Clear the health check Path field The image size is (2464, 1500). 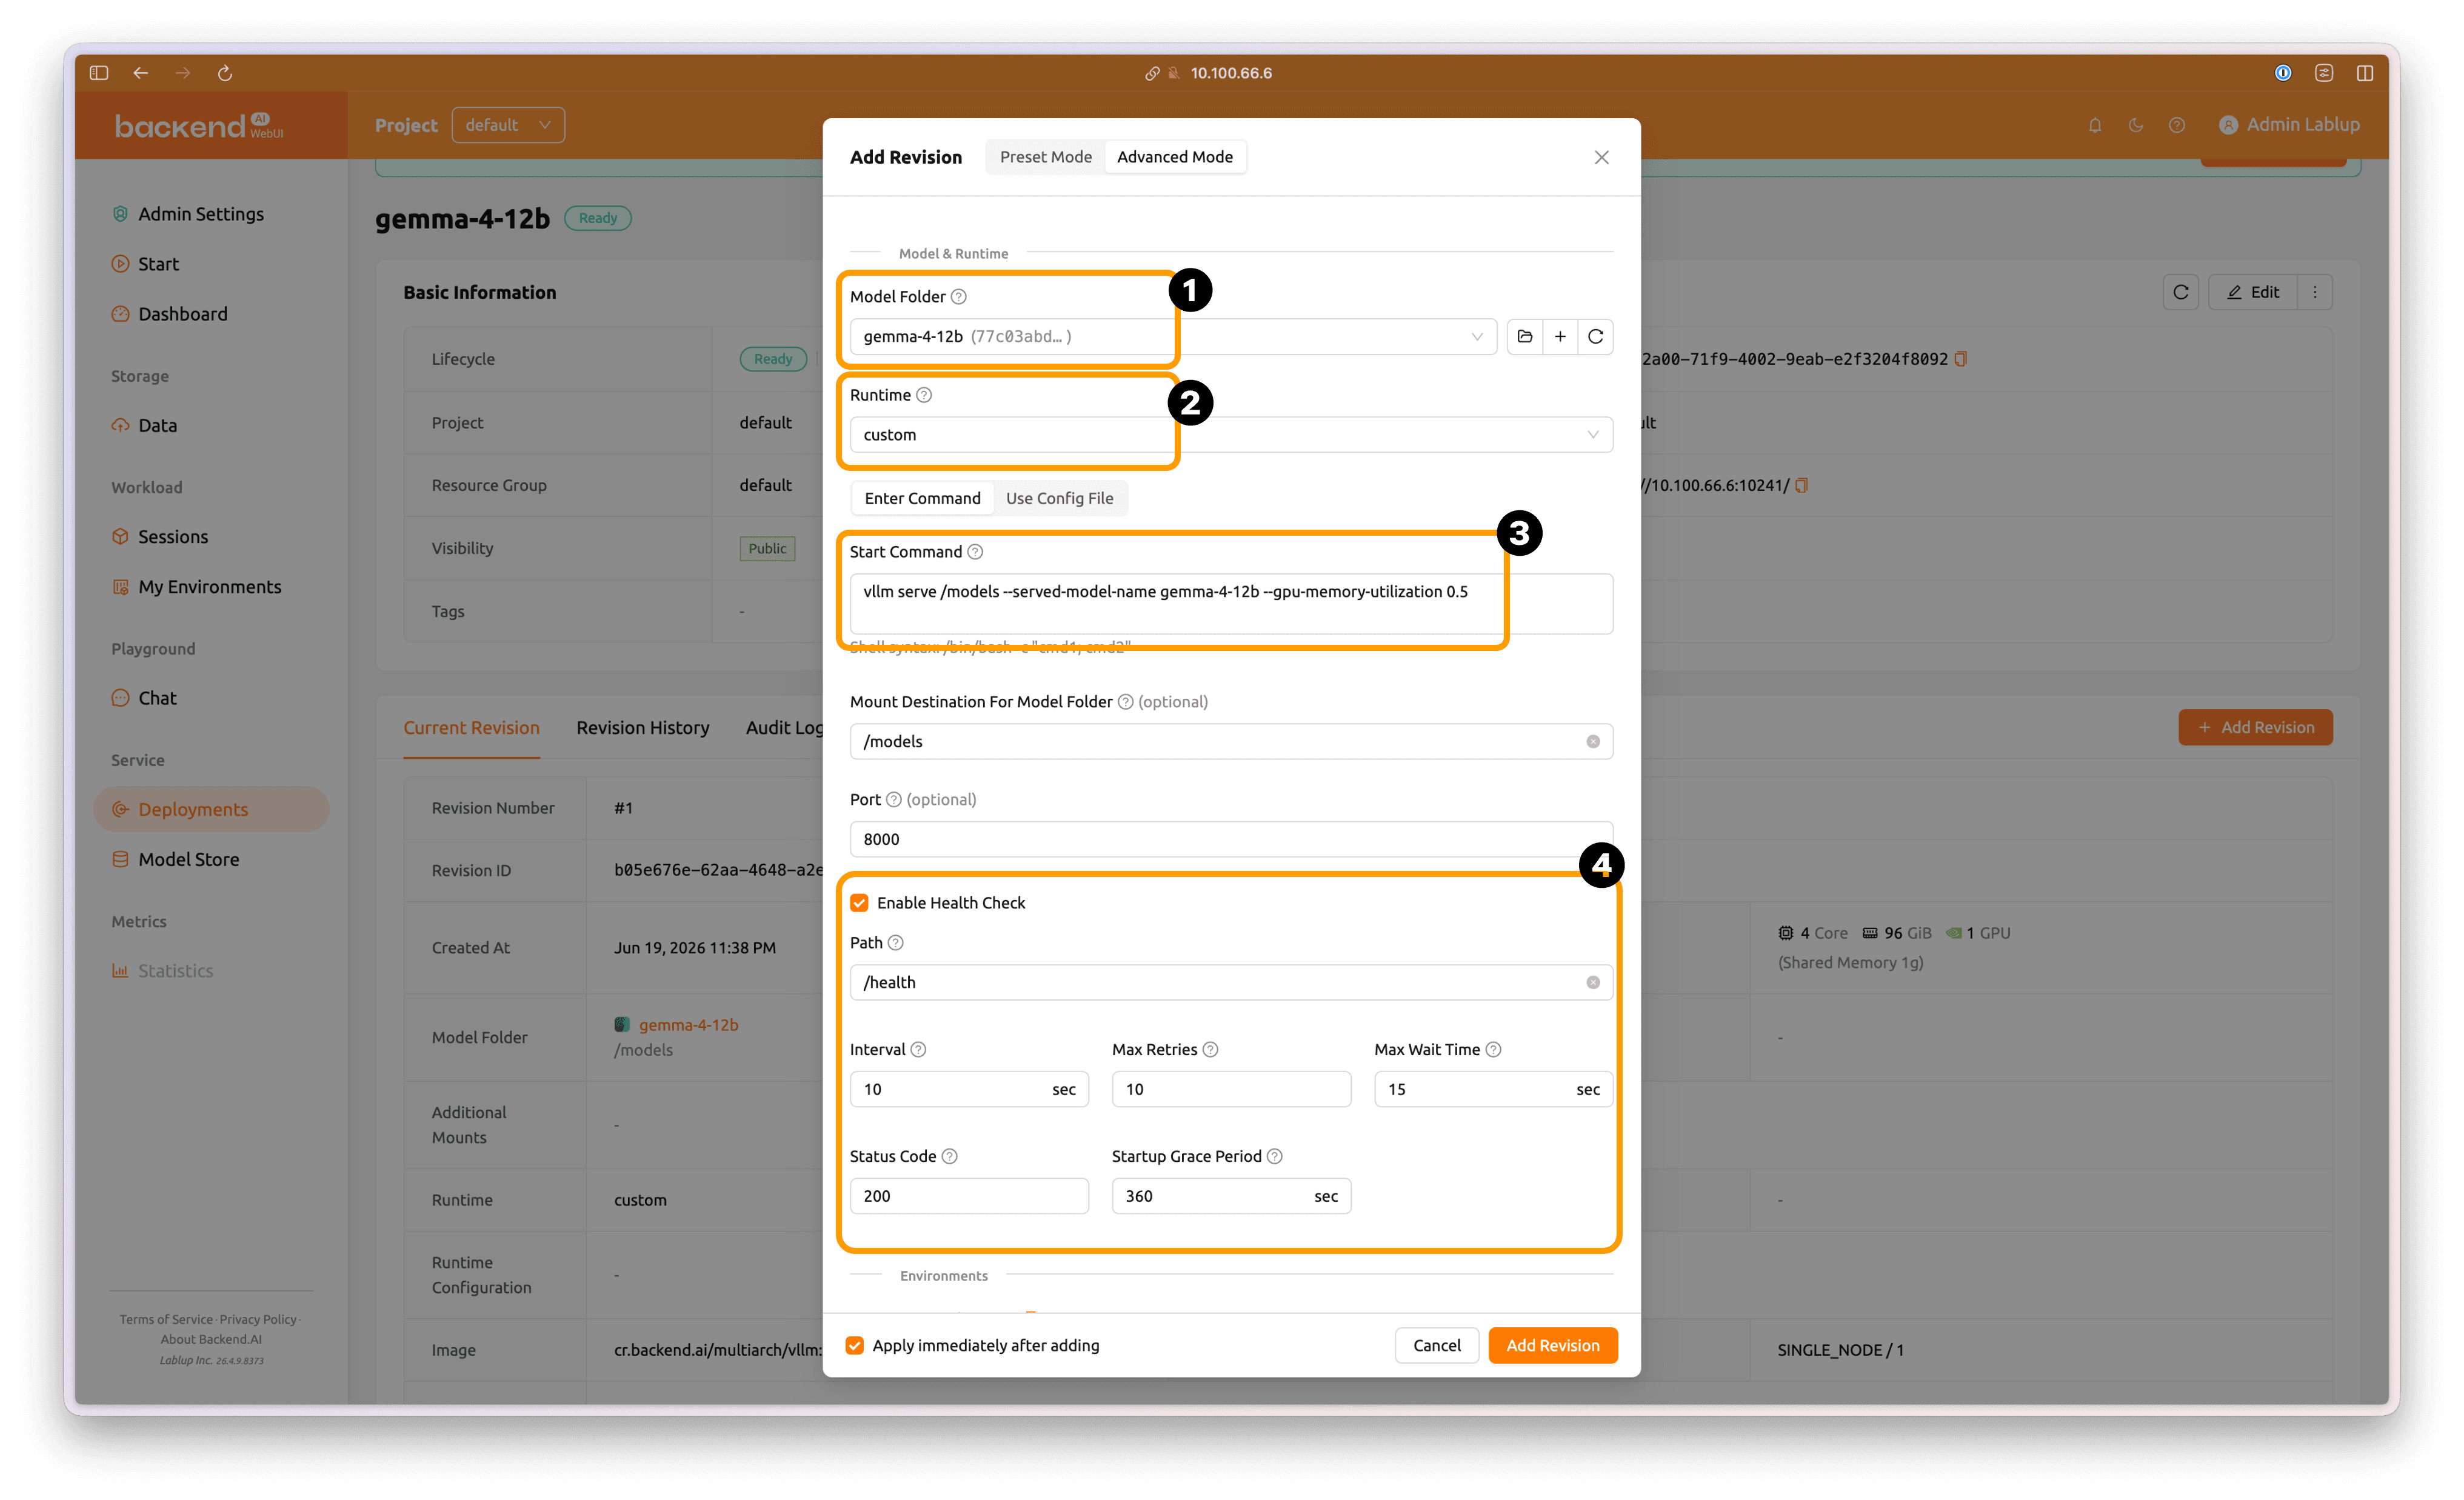[x=1593, y=982]
